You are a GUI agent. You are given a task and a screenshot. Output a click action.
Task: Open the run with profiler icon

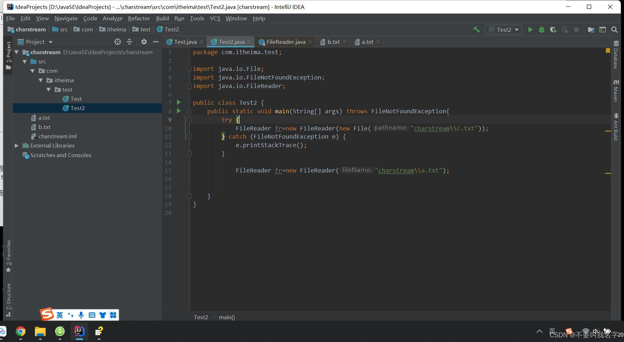[565, 30]
